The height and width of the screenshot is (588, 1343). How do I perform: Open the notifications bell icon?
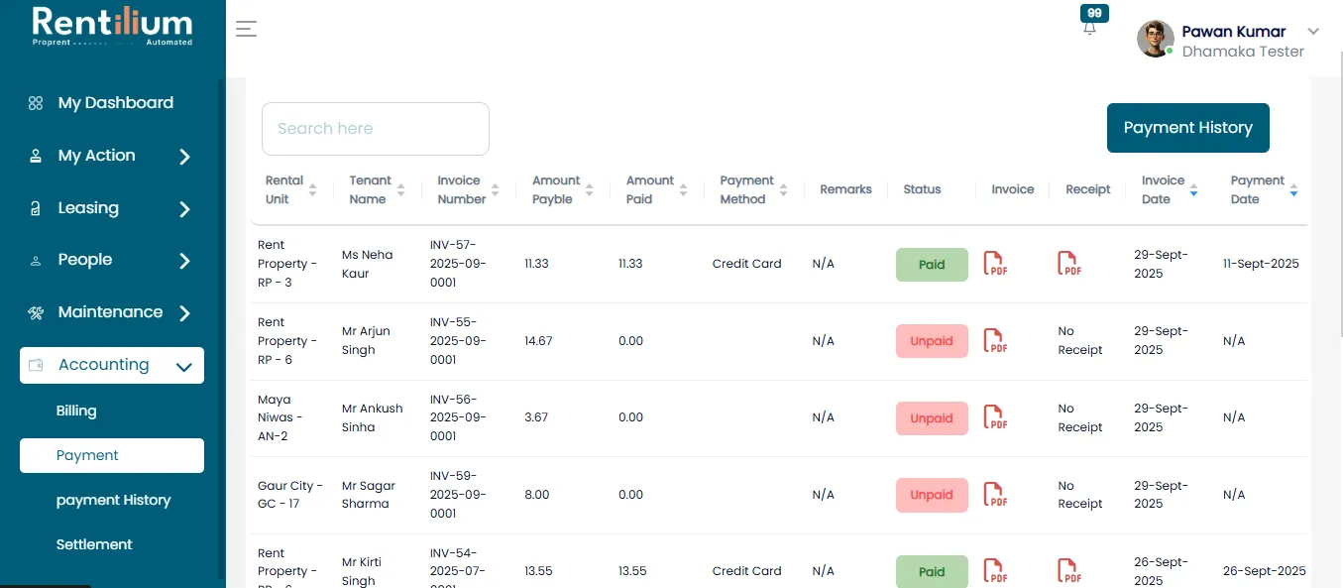[1090, 28]
